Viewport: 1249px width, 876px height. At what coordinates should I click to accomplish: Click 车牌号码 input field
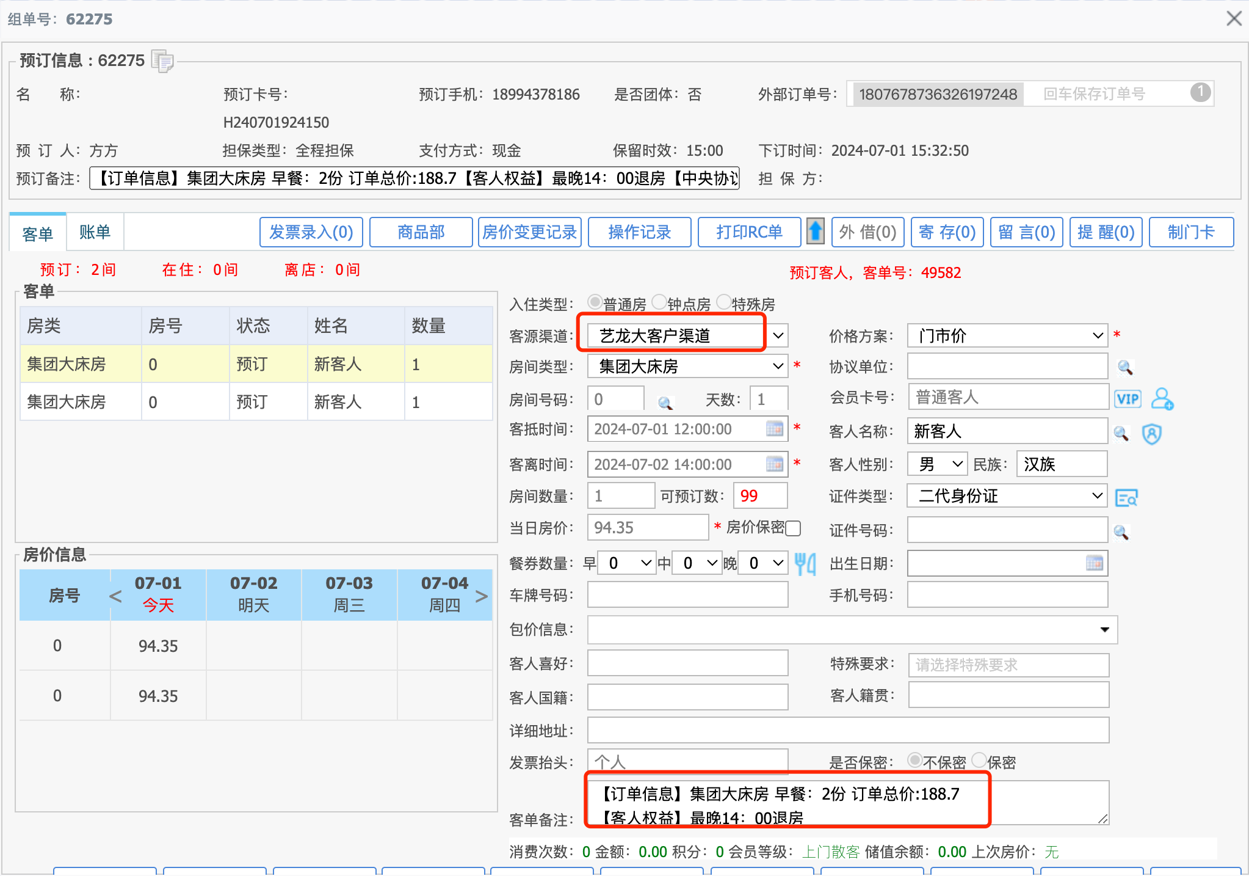click(688, 594)
